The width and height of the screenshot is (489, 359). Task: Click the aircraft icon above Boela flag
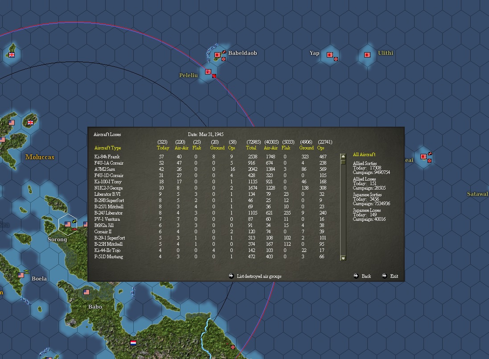click(27, 272)
